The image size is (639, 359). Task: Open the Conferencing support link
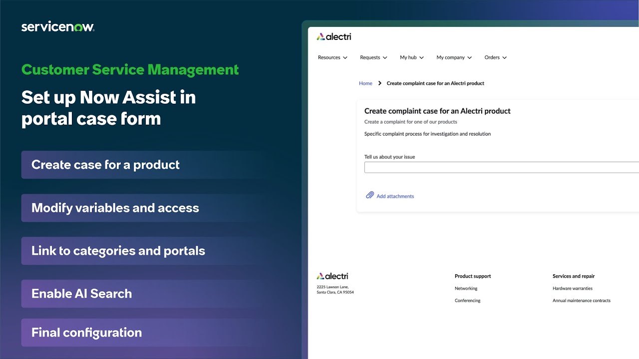pos(467,300)
